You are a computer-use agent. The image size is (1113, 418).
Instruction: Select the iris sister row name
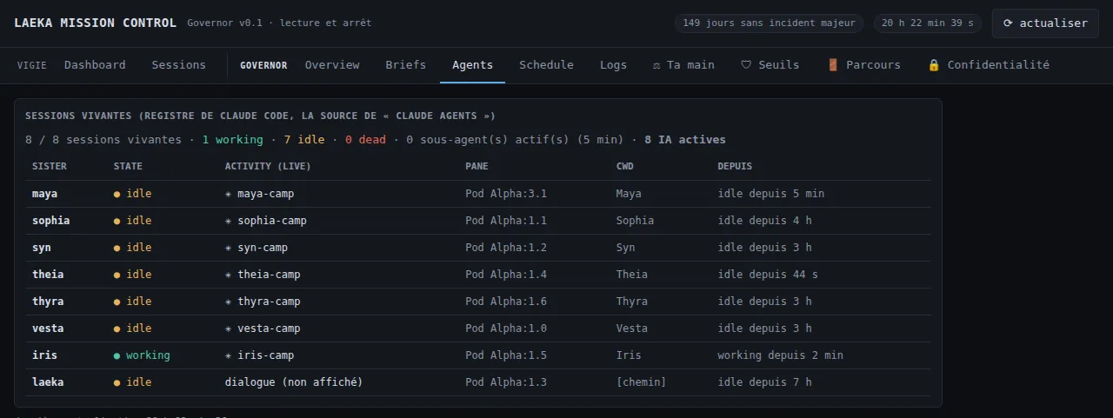pos(44,355)
